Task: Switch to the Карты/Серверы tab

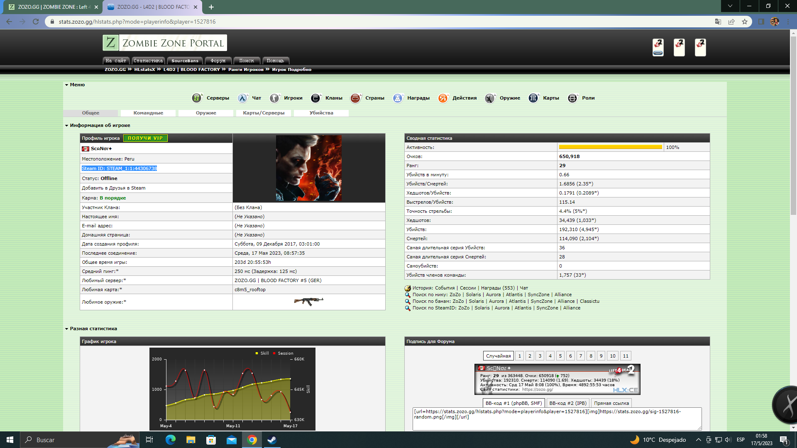Action: 264,113
